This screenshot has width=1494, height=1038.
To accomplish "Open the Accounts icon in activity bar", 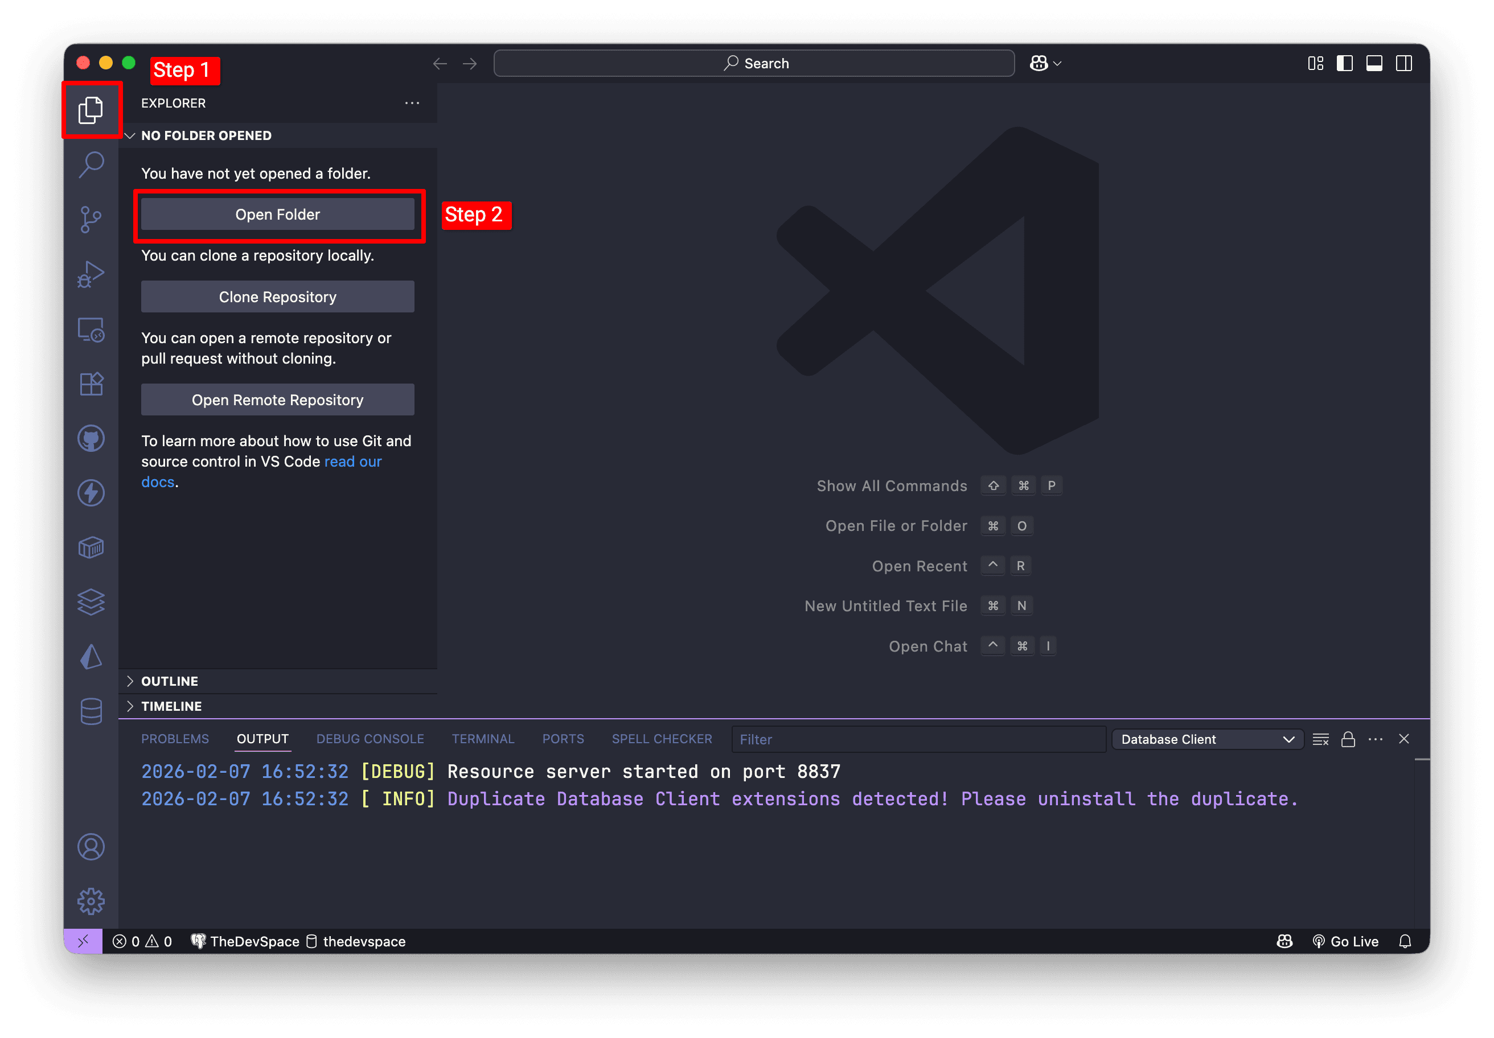I will (91, 846).
